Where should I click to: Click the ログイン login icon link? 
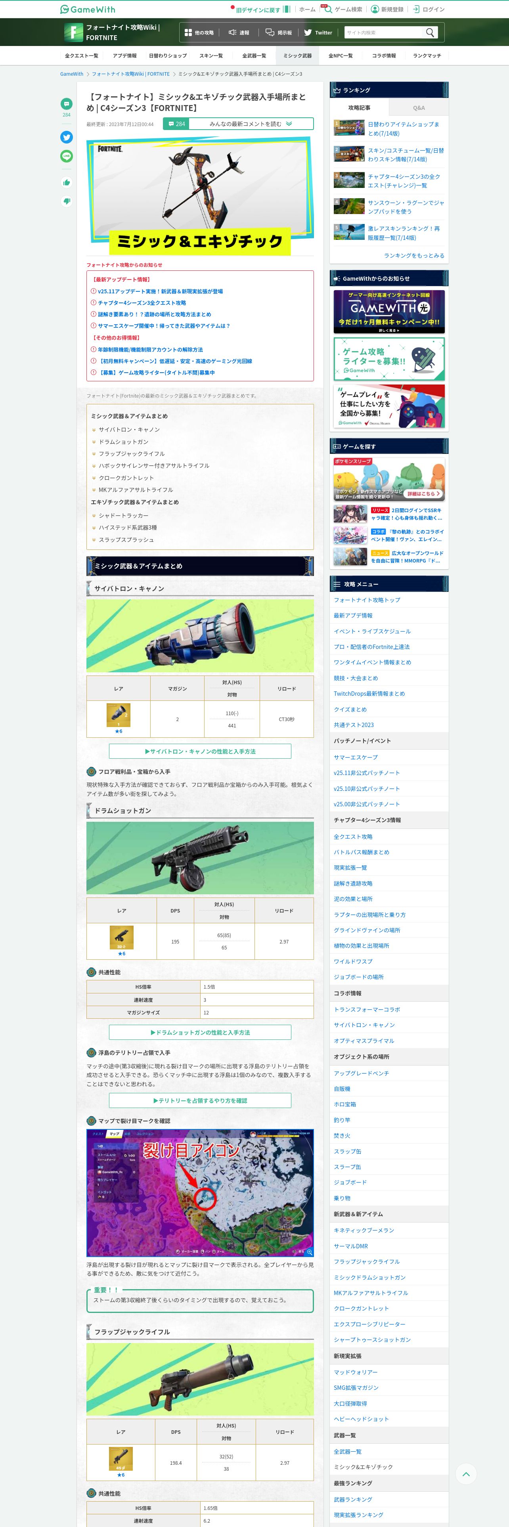(429, 10)
